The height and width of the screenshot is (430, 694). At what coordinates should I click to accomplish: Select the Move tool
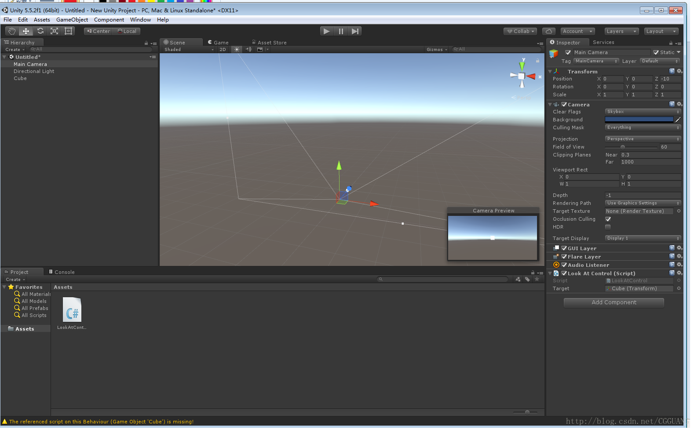pos(26,31)
